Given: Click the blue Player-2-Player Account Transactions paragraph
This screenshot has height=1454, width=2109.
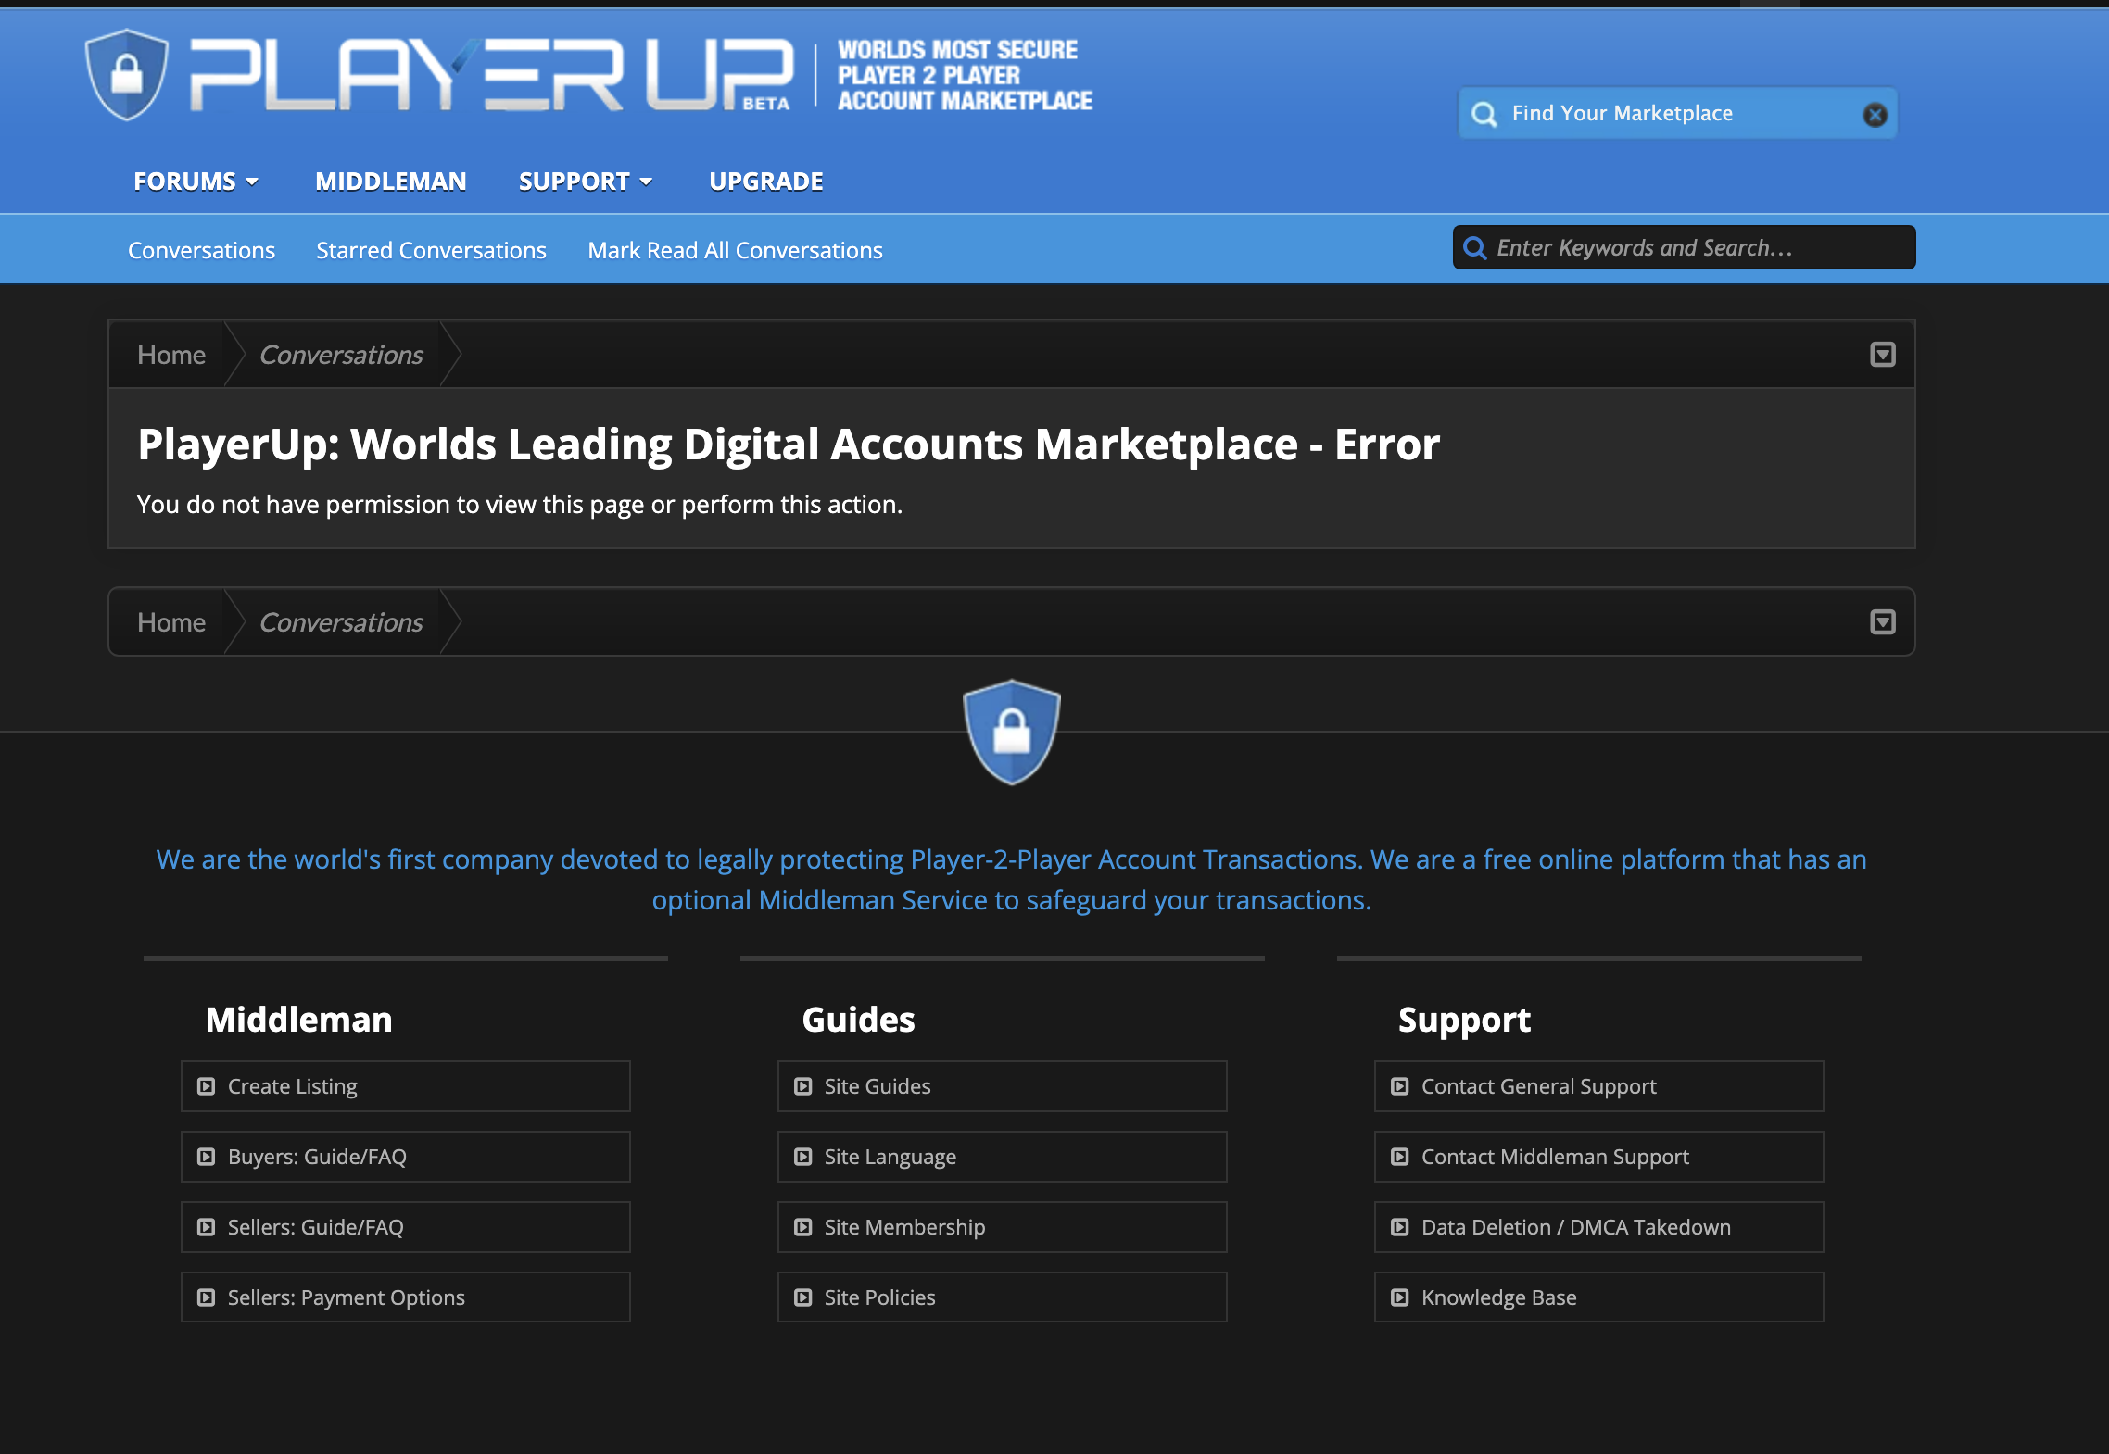Looking at the screenshot, I should point(1012,880).
